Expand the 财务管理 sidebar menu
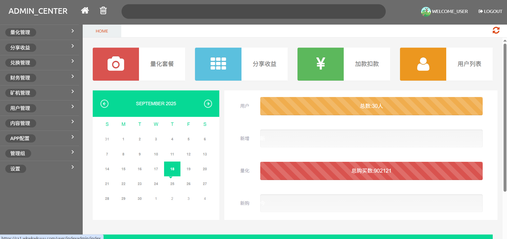 [40, 78]
